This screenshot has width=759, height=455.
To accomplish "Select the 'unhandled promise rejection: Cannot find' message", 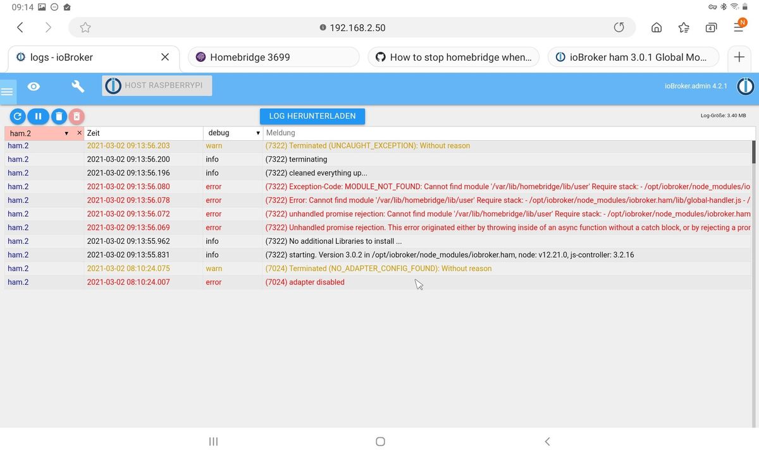I will (507, 214).
